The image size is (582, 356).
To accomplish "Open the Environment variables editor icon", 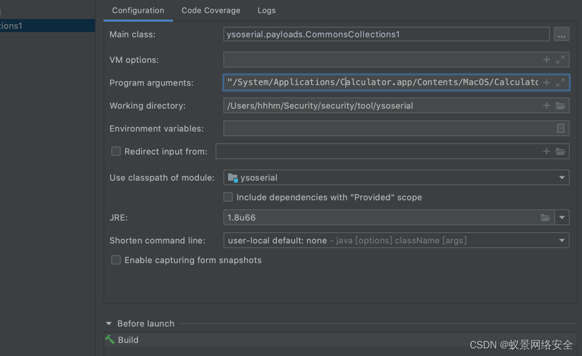I will pos(560,129).
